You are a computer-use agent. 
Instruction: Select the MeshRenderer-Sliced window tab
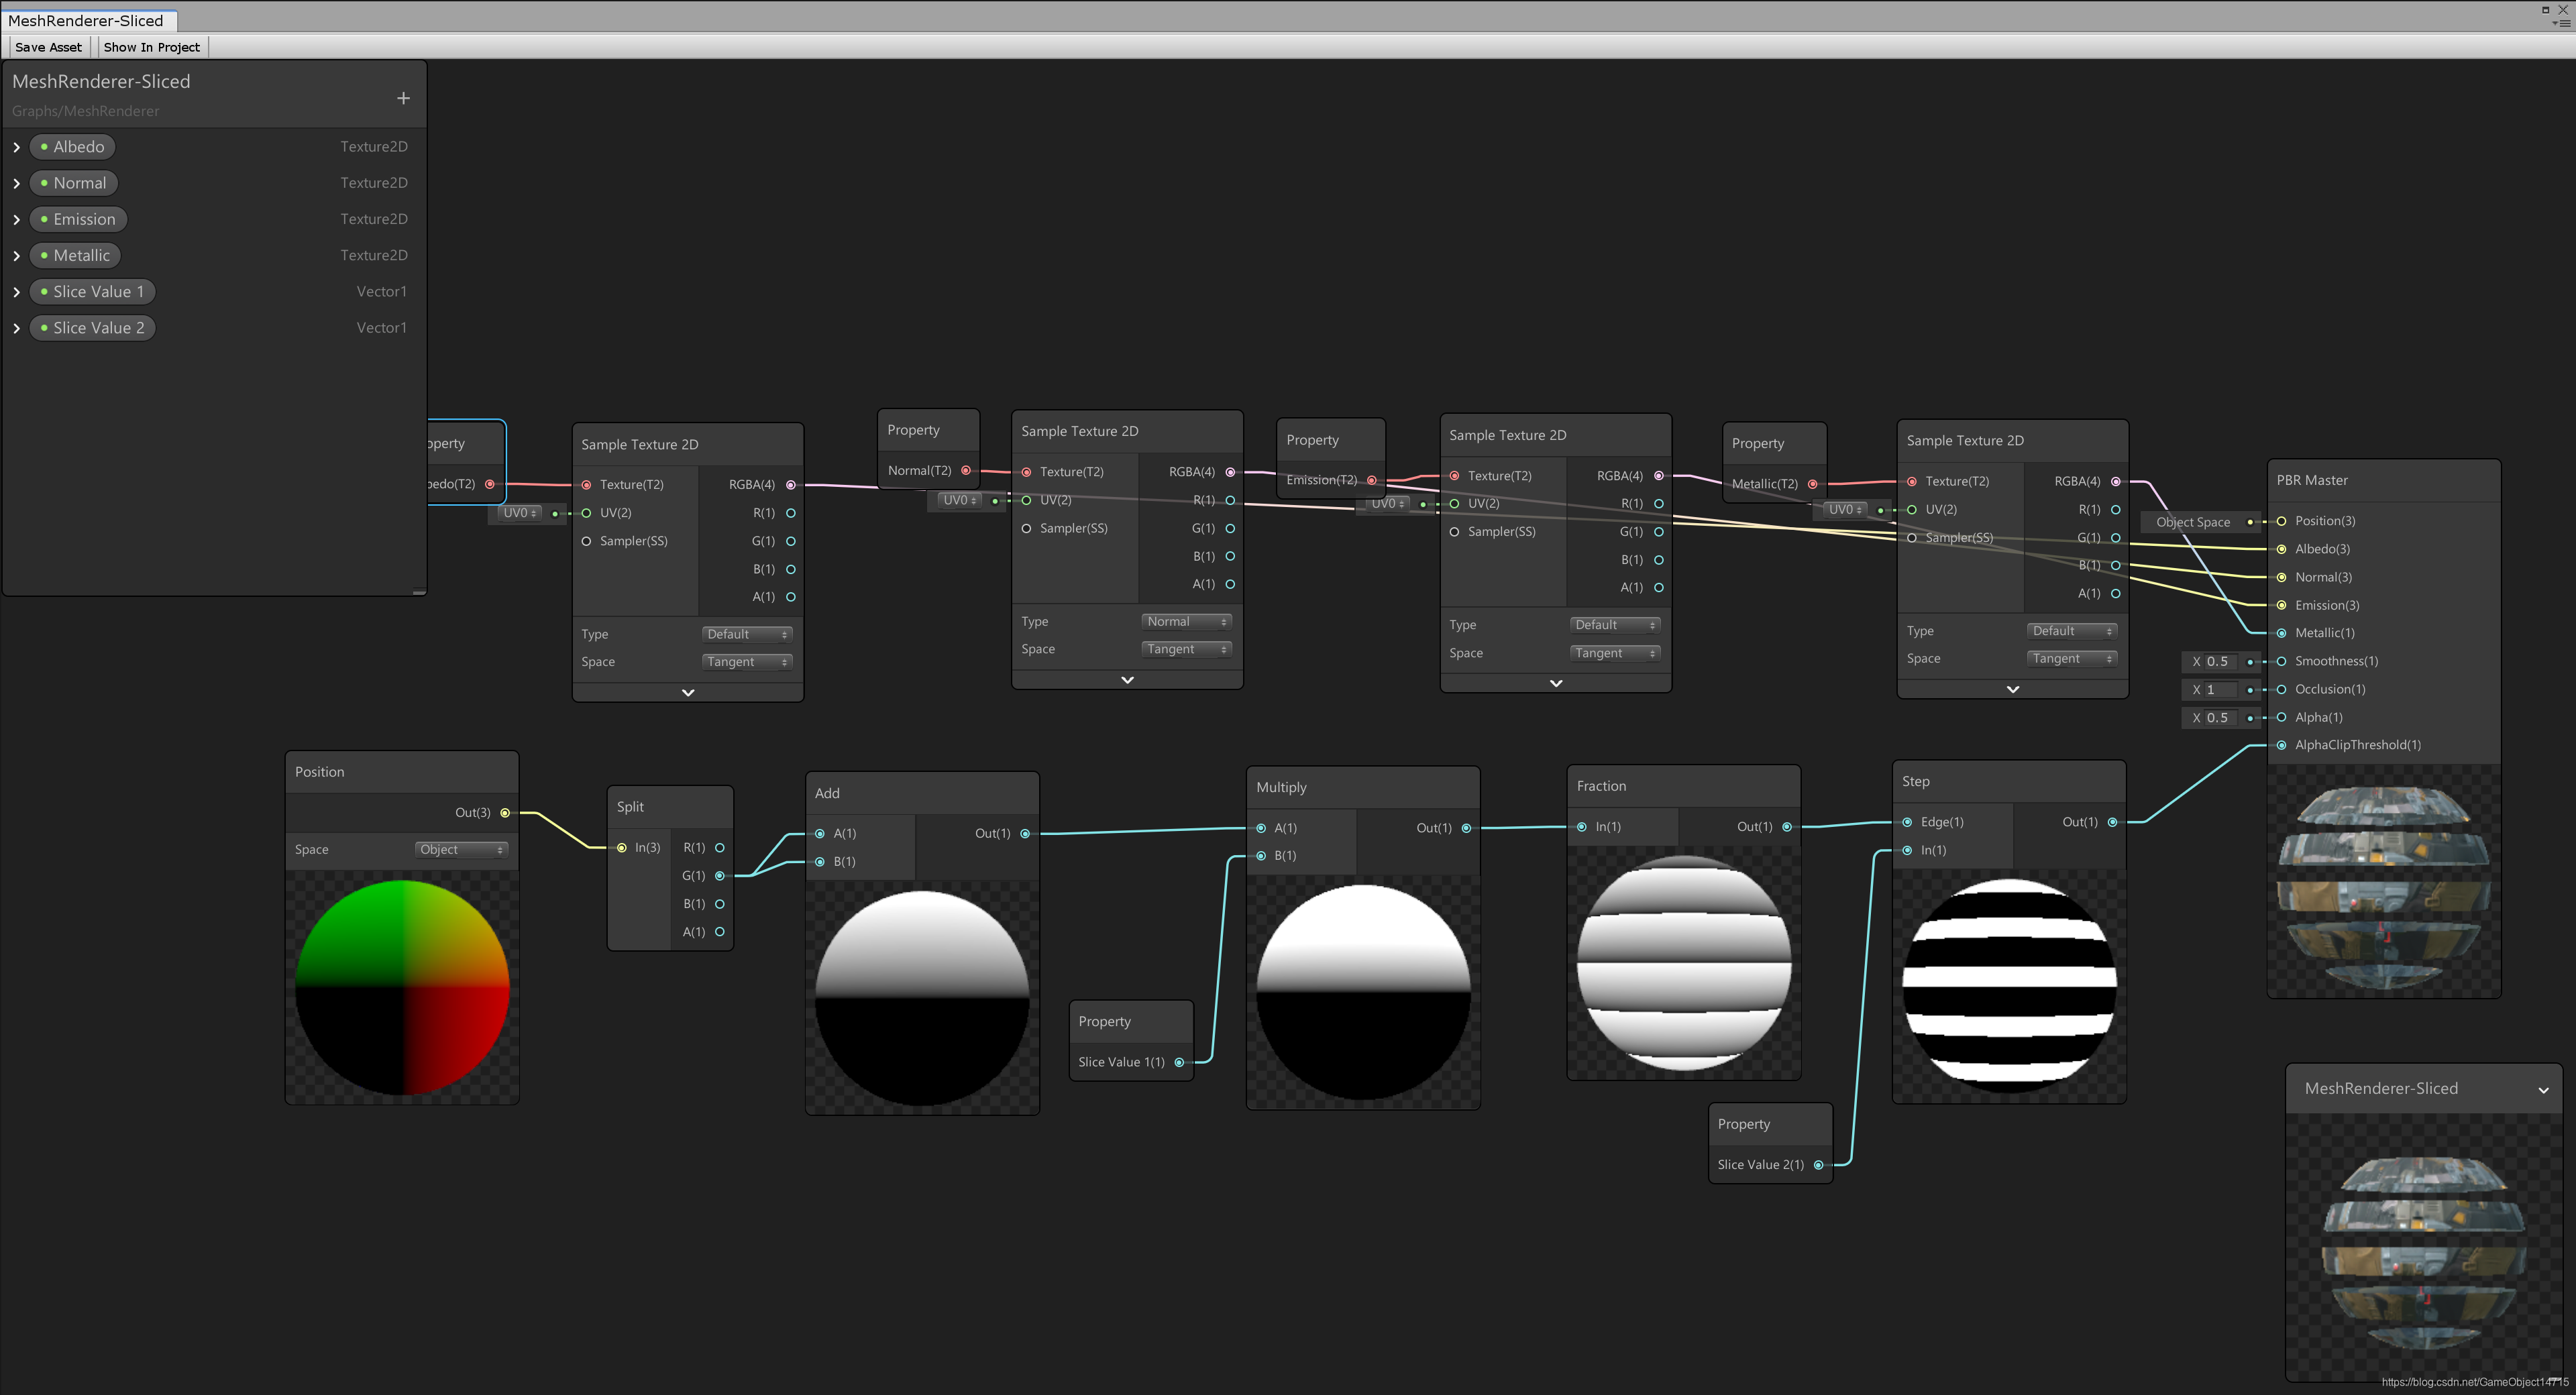(86, 20)
